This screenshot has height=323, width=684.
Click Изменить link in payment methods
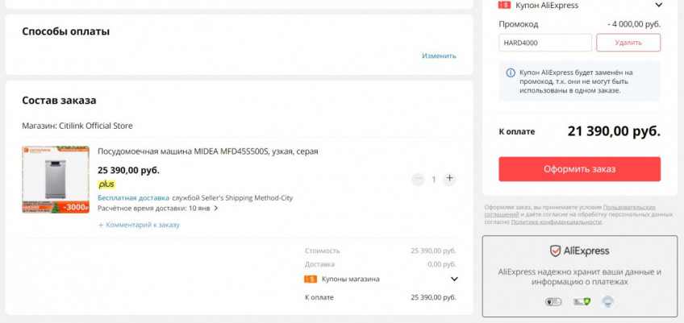point(439,56)
